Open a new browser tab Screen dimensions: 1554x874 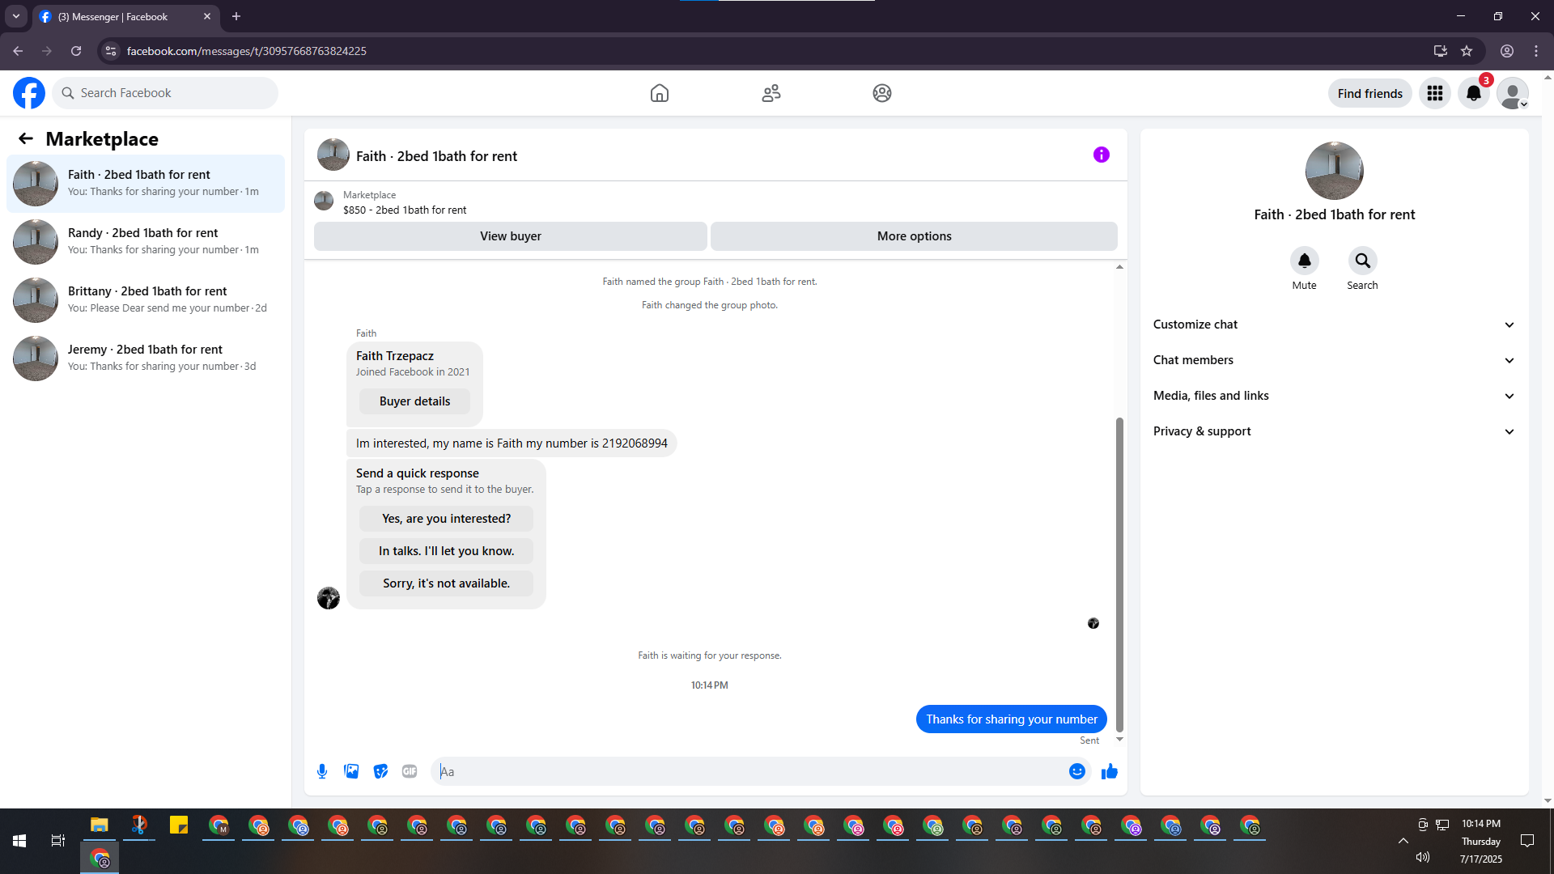click(x=236, y=16)
